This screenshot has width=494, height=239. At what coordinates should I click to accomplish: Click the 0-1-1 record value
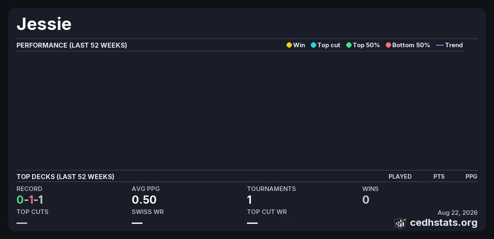(30, 200)
